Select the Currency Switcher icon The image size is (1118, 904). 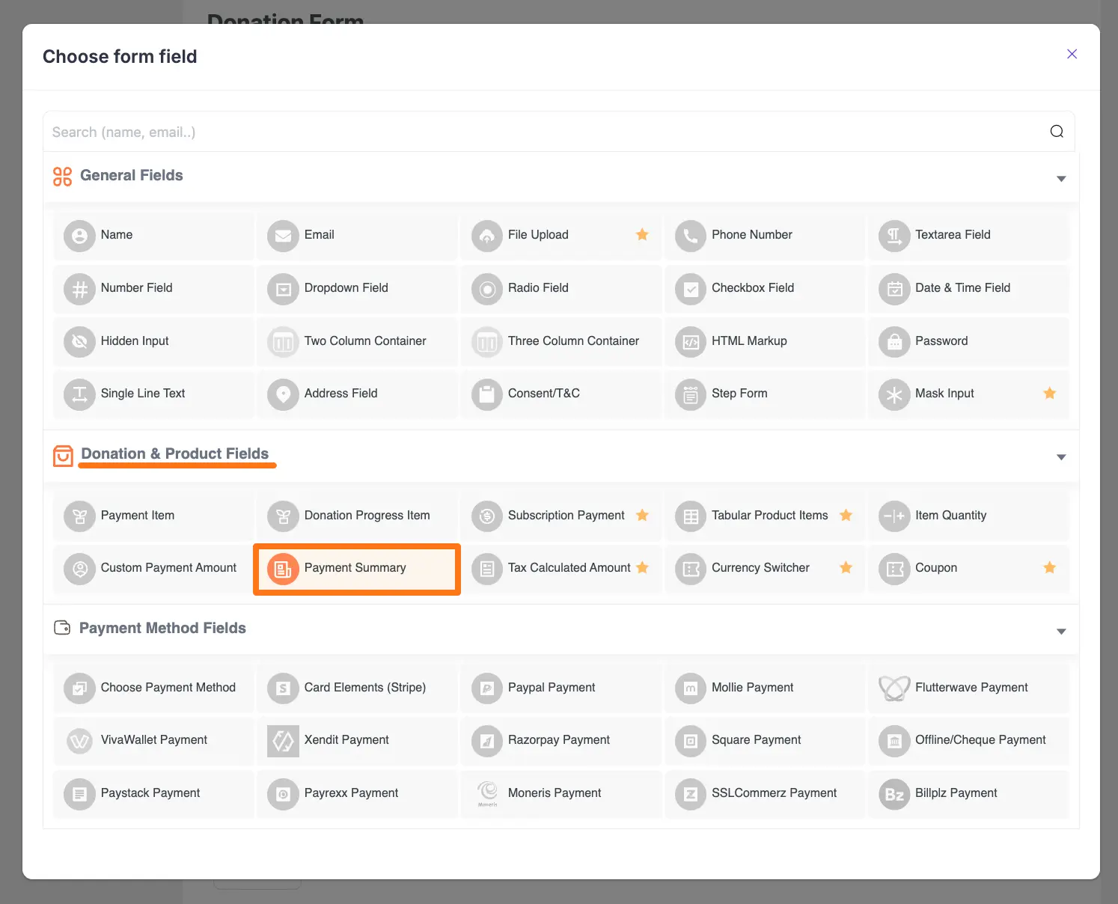pos(690,568)
